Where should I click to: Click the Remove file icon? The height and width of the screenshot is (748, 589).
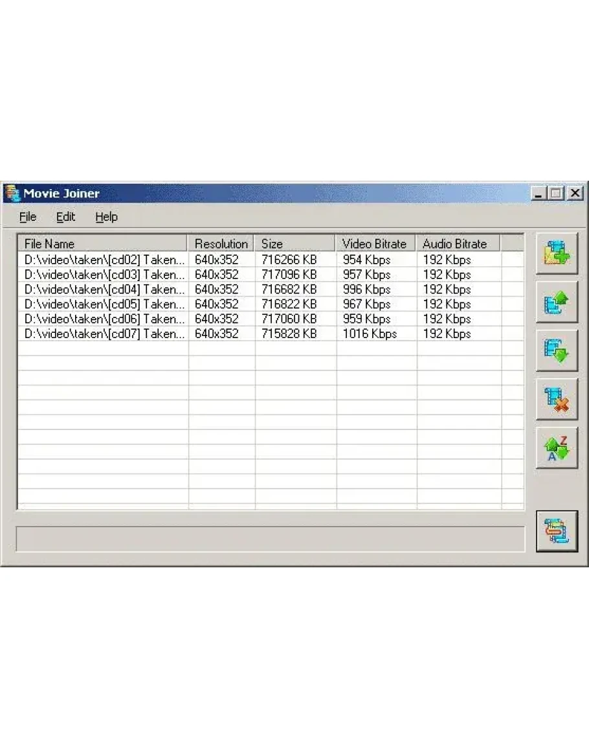point(557,400)
